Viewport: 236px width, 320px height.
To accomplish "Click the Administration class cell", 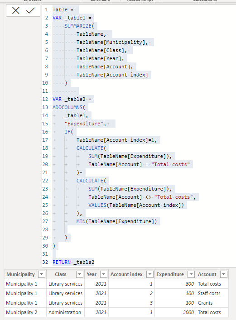I will 65,312.
